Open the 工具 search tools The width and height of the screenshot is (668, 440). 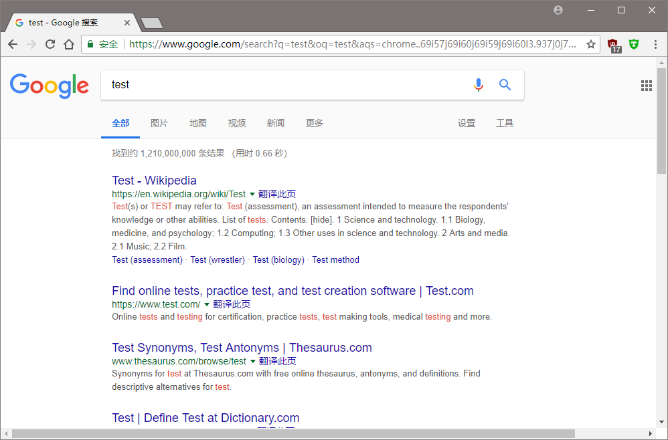click(x=505, y=124)
